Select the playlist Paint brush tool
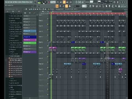The image size is (132, 99). pos(31,9)
